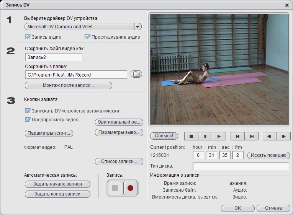Click Задать конец записи
Screen dimensions: 293x215
pos(57,194)
